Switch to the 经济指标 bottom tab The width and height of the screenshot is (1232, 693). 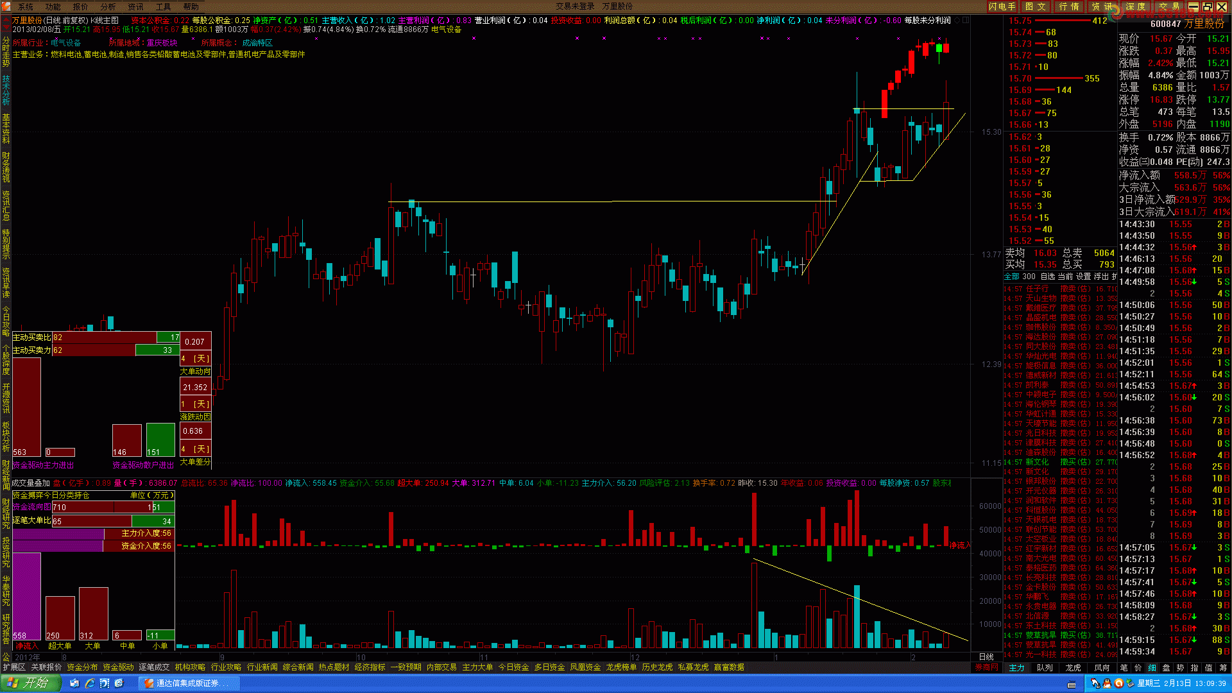(370, 667)
